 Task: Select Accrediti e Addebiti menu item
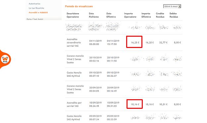coord(38,13)
